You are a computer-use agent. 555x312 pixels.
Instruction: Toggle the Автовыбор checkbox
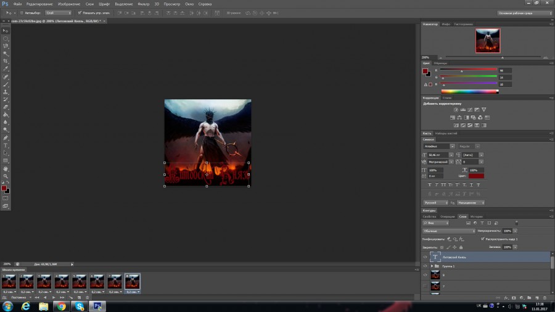[22, 12]
